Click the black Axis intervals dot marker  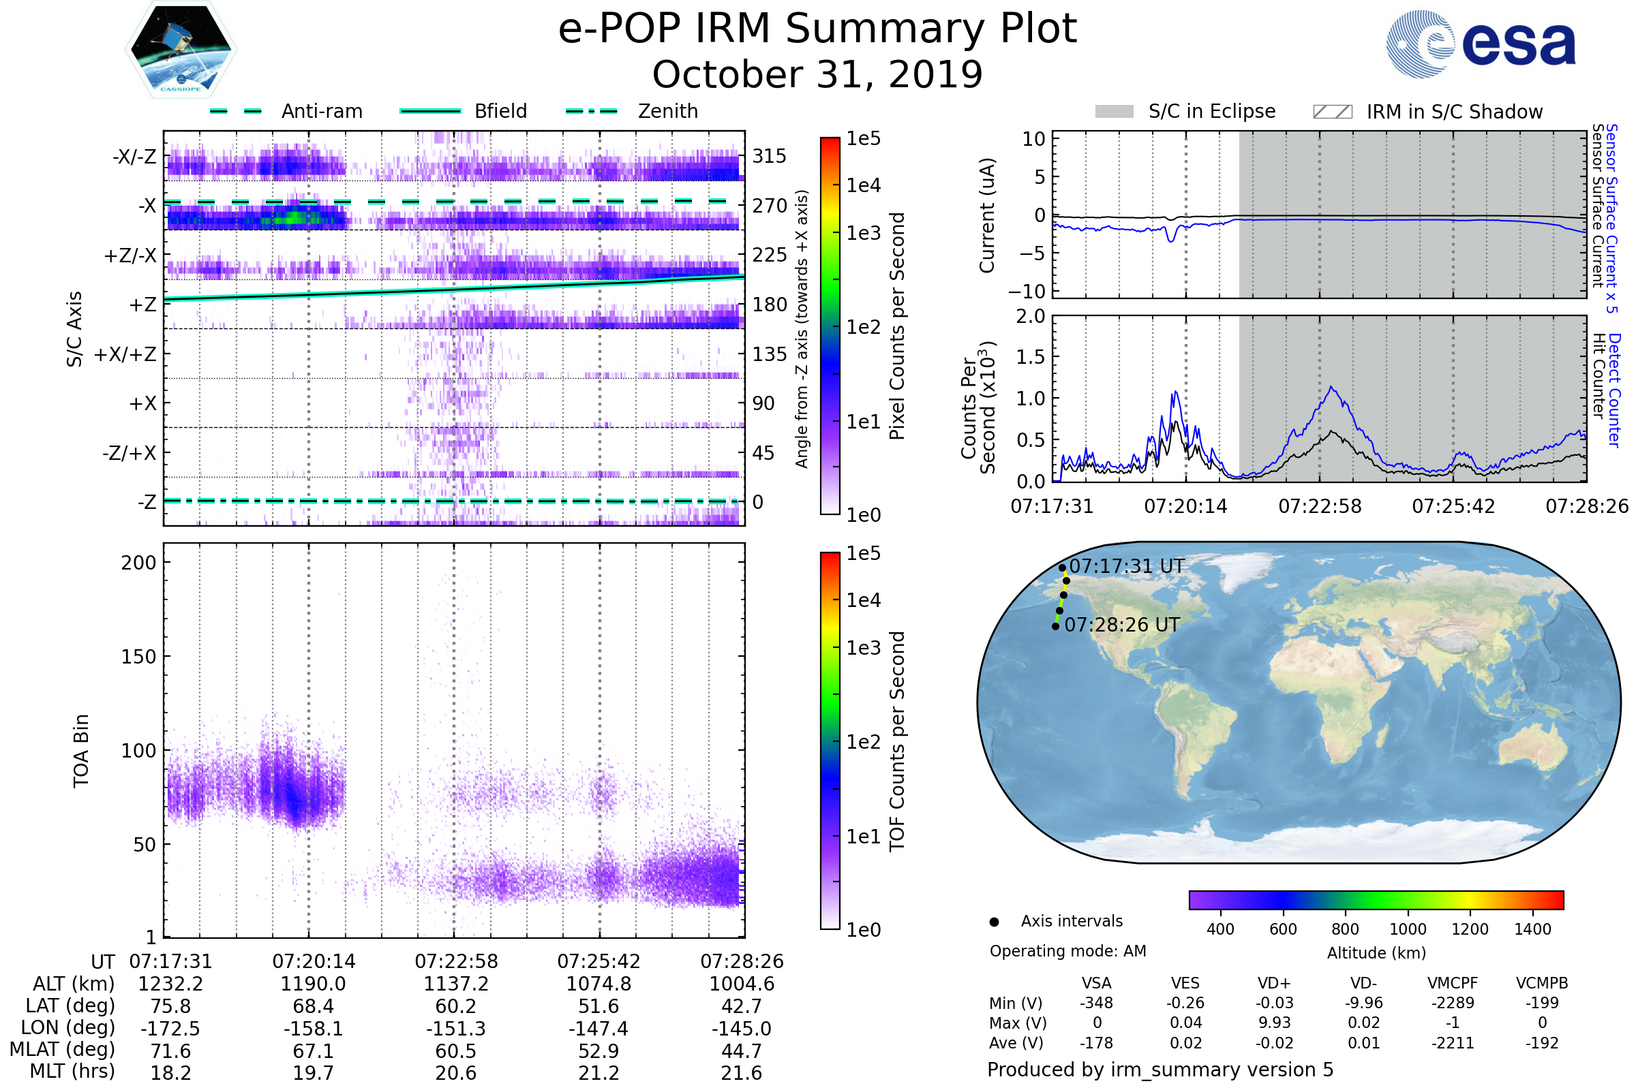click(x=994, y=922)
